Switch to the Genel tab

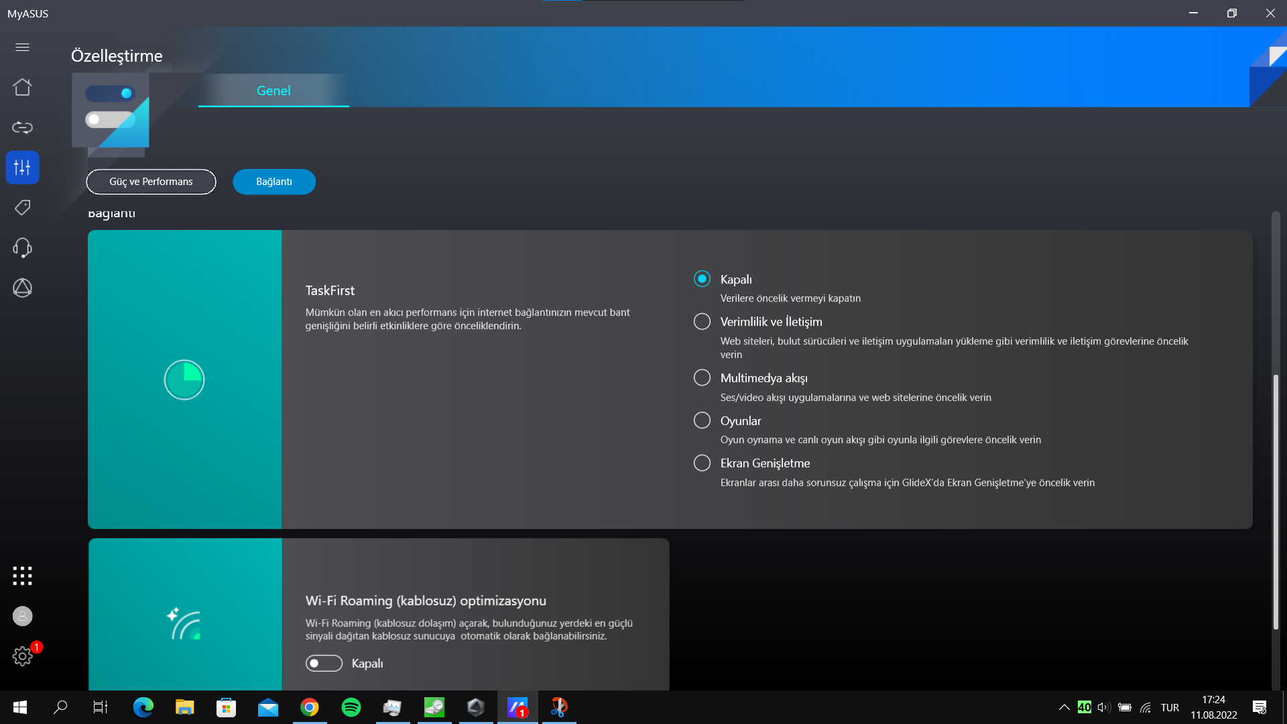click(x=273, y=90)
